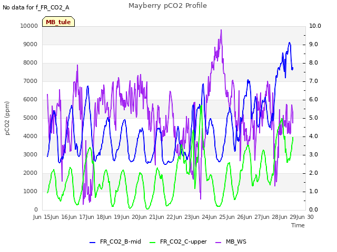Click the 5000 left axis tick label
The image size is (337, 252).
click(x=31, y=118)
